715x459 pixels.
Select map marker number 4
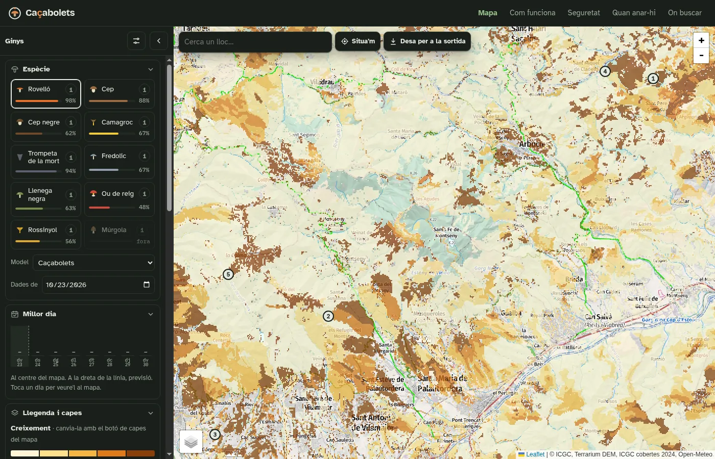point(605,71)
